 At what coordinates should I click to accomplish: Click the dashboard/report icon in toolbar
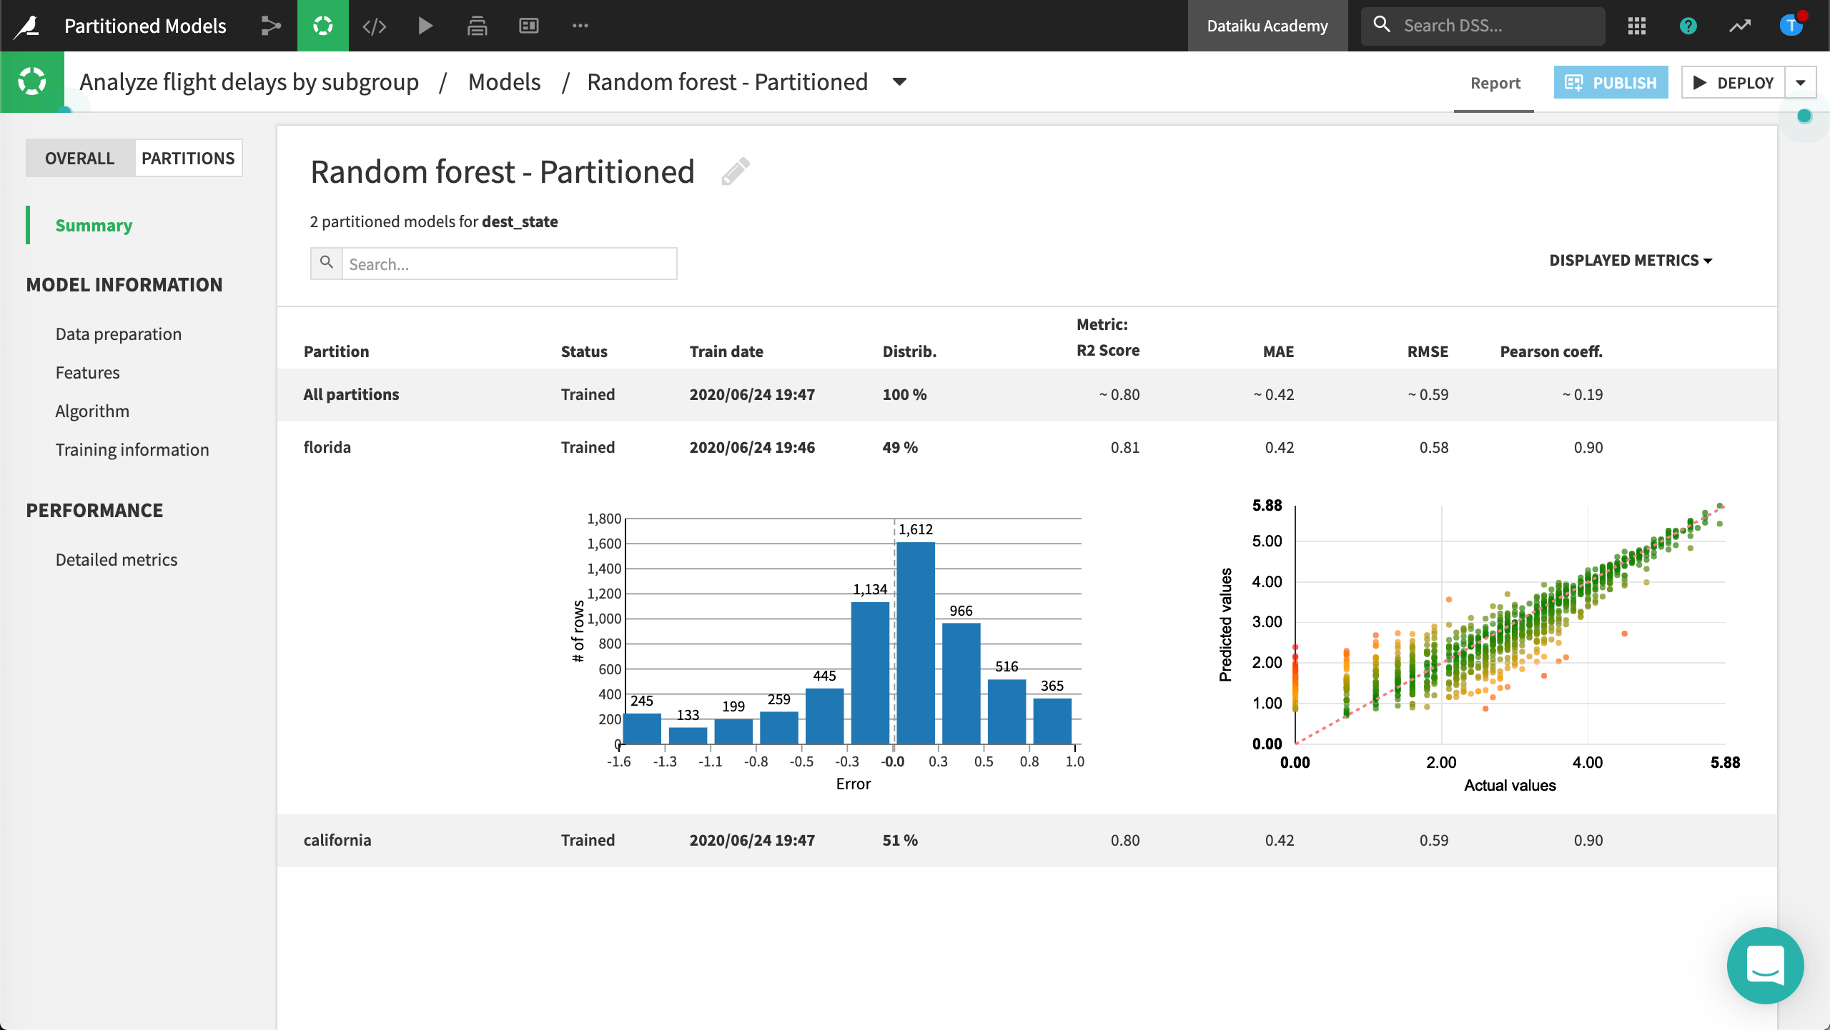pyautogui.click(x=529, y=25)
